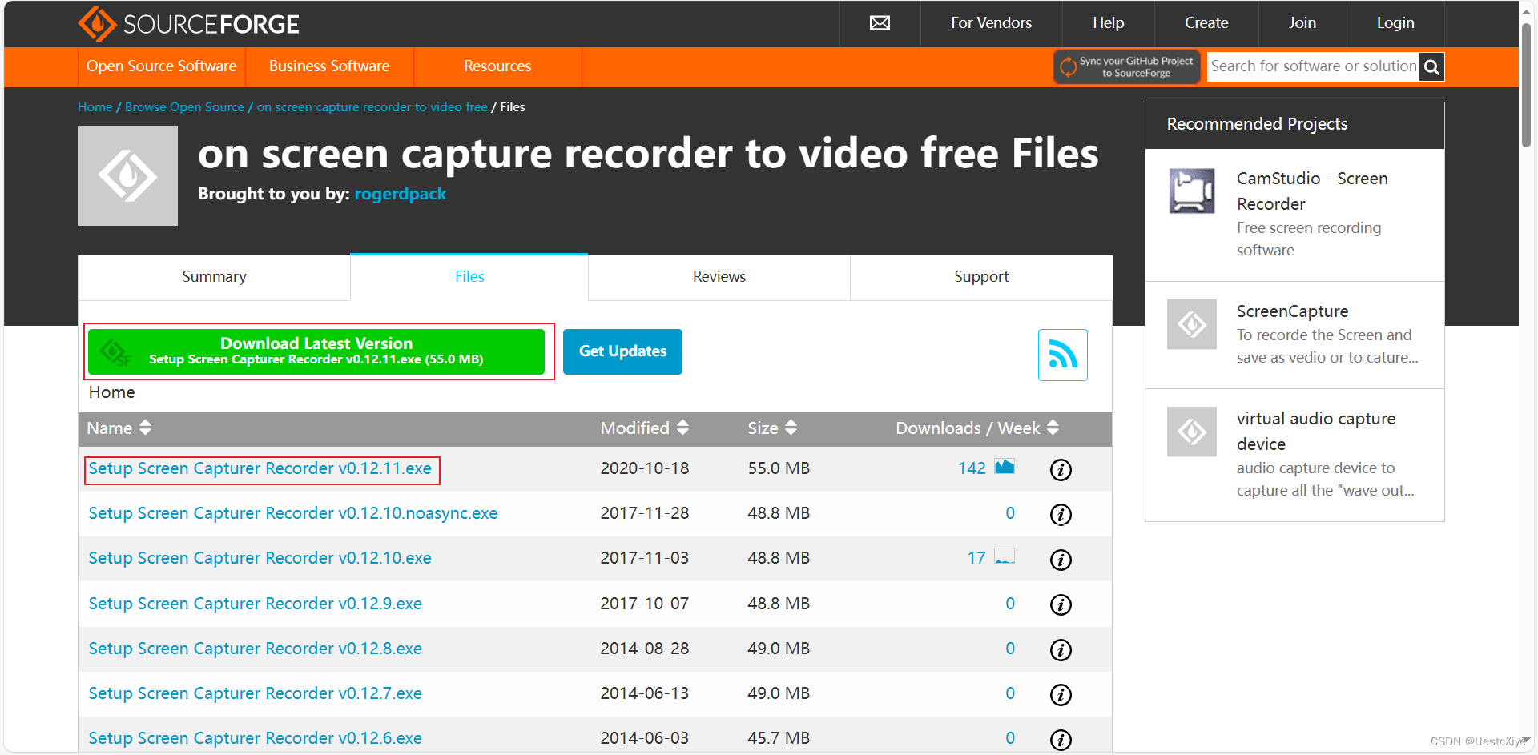Viewport: 1538px width, 755px height.
Task: Show info for v0.12.9.exe file
Action: 1061,604
